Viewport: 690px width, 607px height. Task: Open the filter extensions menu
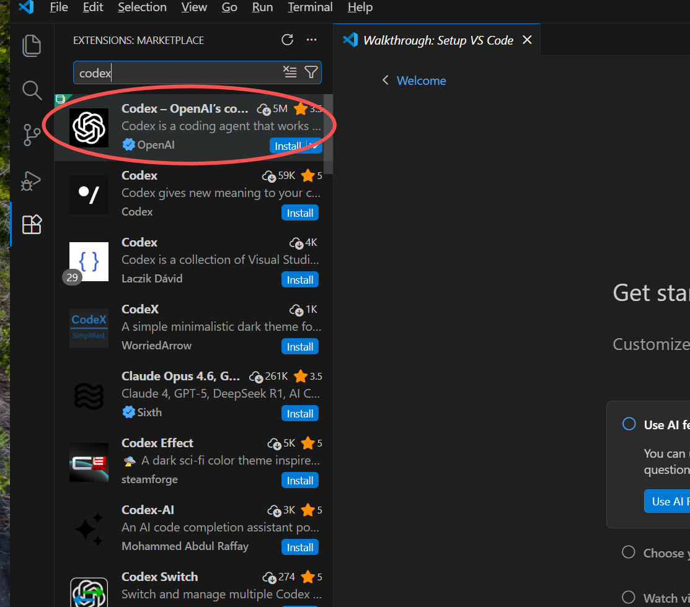coord(311,72)
